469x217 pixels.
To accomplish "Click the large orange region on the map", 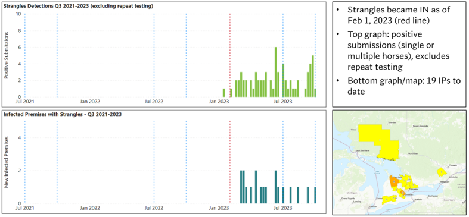I will (394, 181).
